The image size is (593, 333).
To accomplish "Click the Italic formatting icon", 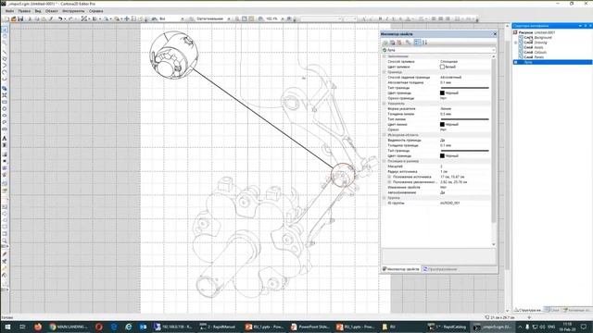I will click(x=387, y=18).
